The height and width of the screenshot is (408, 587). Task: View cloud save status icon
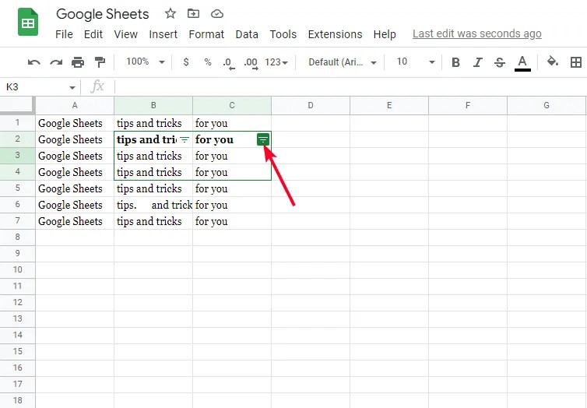click(217, 14)
